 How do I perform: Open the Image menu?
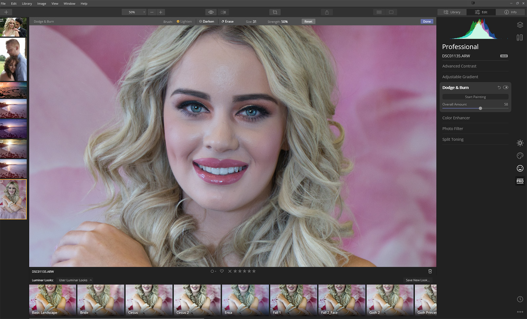(42, 4)
